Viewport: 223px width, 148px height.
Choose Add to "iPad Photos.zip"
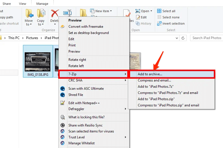coord(156,99)
